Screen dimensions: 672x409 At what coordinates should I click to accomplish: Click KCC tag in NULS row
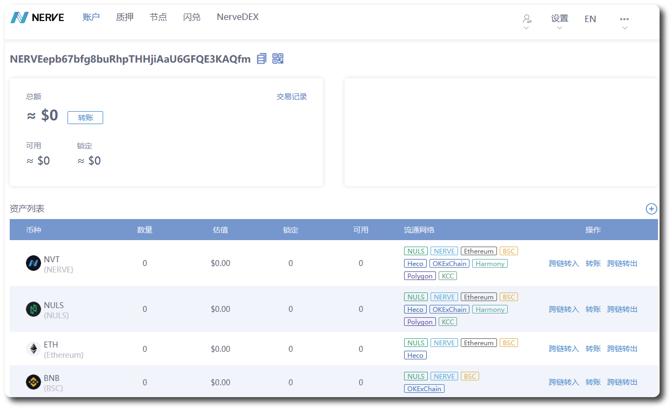pyautogui.click(x=448, y=322)
